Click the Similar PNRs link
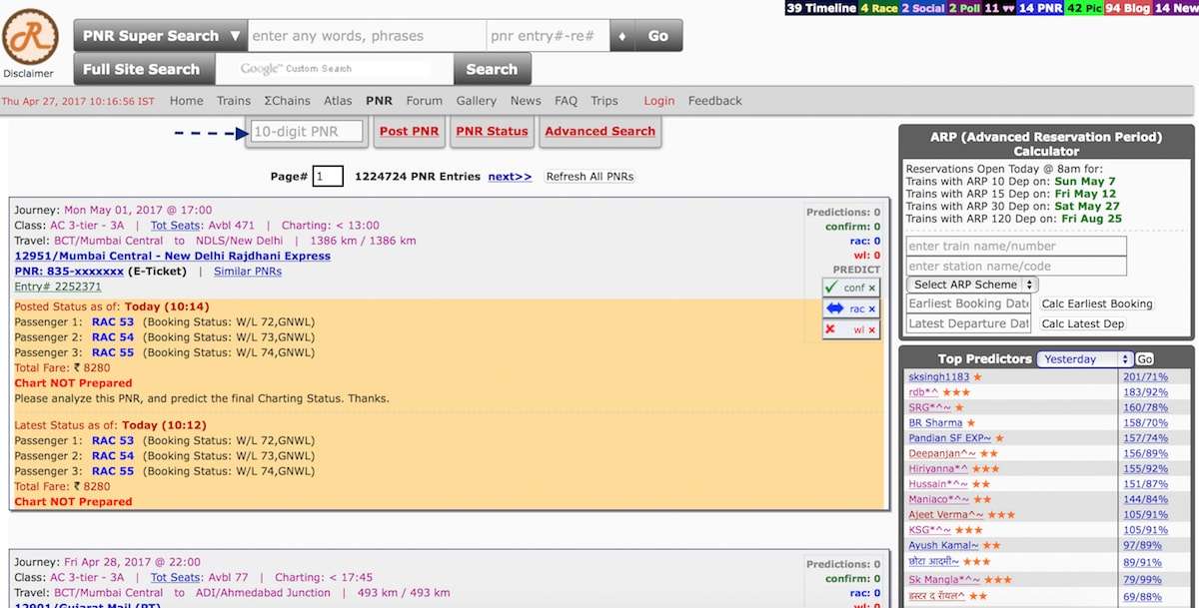This screenshot has width=1199, height=608. tap(248, 272)
